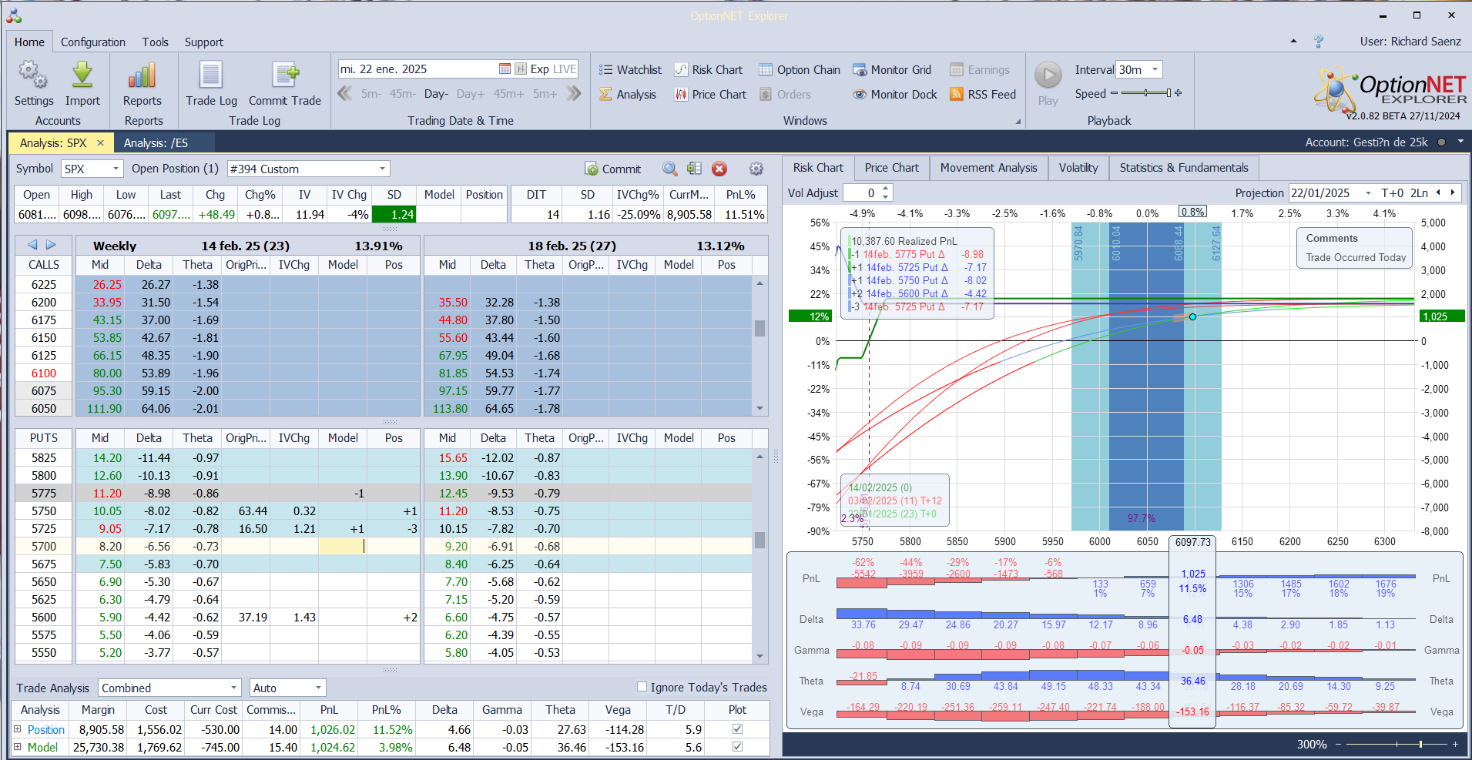Screen dimensions: 1472x760
Task: Switch to the Volatility tab
Action: (x=1078, y=168)
